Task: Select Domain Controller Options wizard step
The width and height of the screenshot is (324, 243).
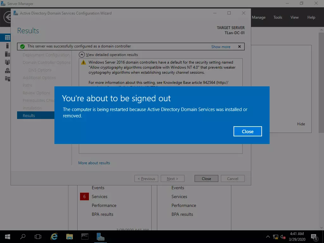Action: 47,62
